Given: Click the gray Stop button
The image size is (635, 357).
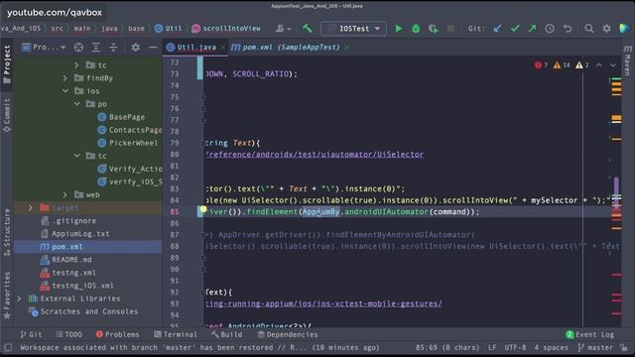Looking at the screenshot, I should tap(450, 29).
